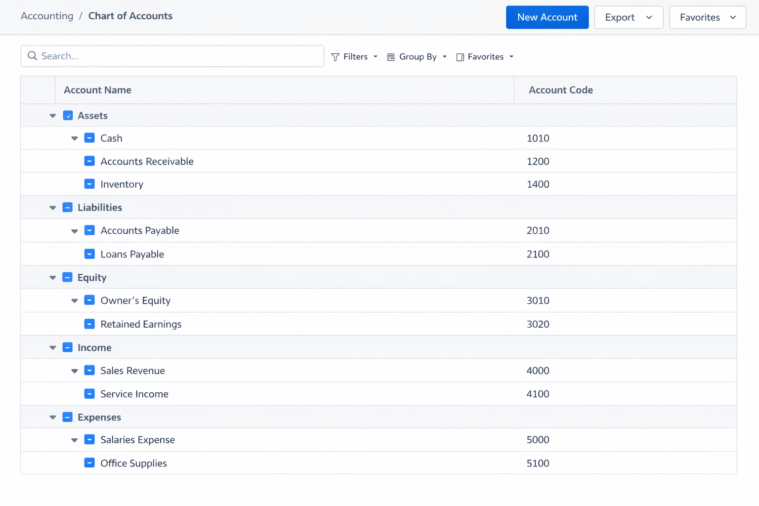Viewport: 759px width, 506px height.
Task: Collapse the Sales Revenue row
Action: 74,370
